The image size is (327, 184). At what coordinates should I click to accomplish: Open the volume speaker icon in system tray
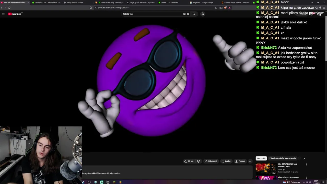click(x=310, y=182)
